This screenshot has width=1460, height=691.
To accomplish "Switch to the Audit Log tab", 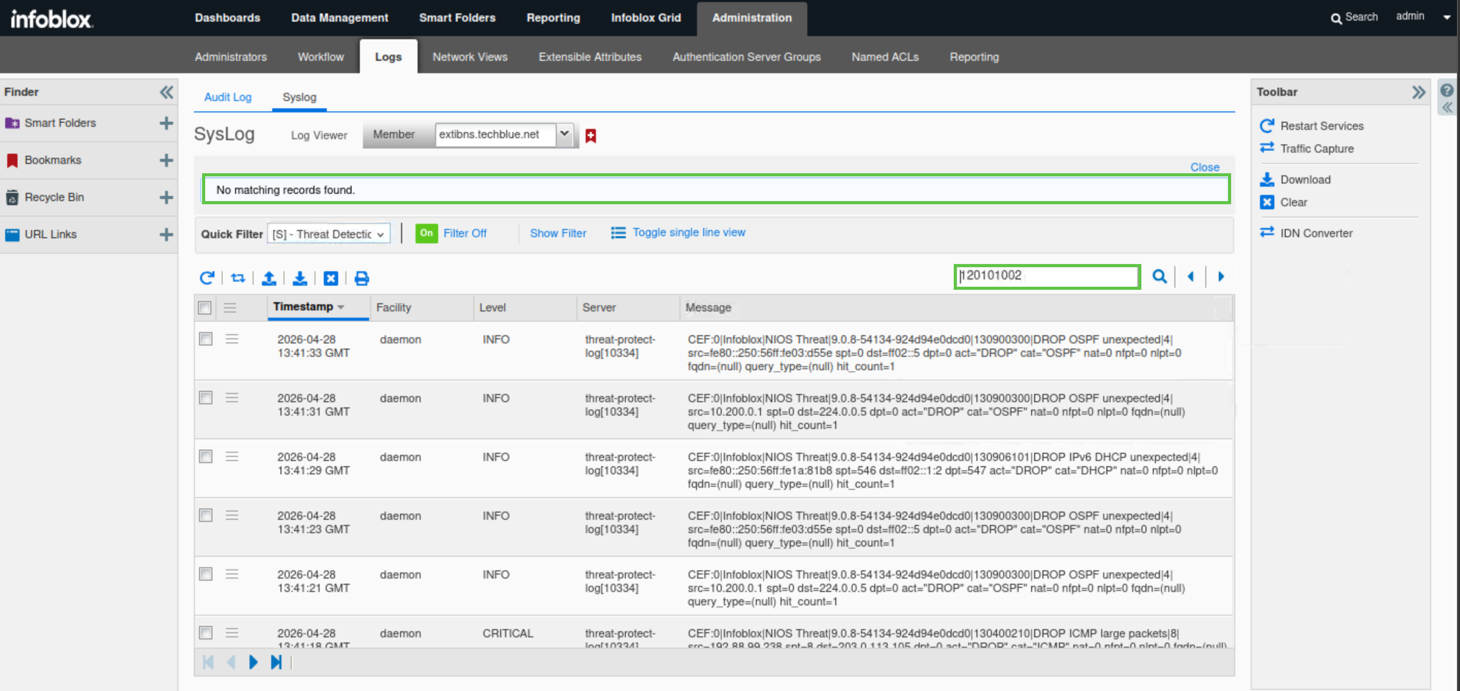I will pyautogui.click(x=227, y=97).
